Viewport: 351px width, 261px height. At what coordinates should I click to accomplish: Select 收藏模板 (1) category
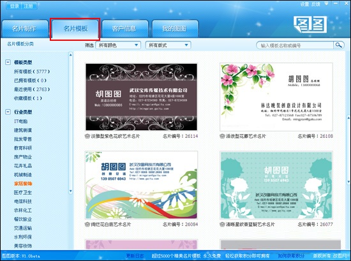pos(27,98)
